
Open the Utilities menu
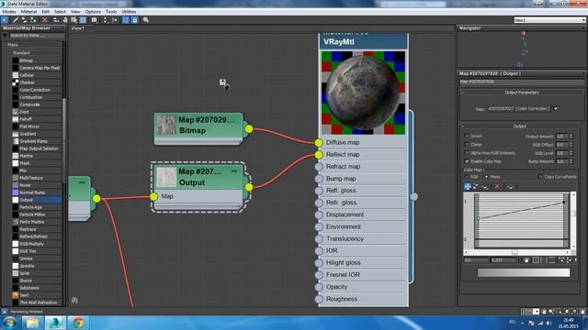129,12
